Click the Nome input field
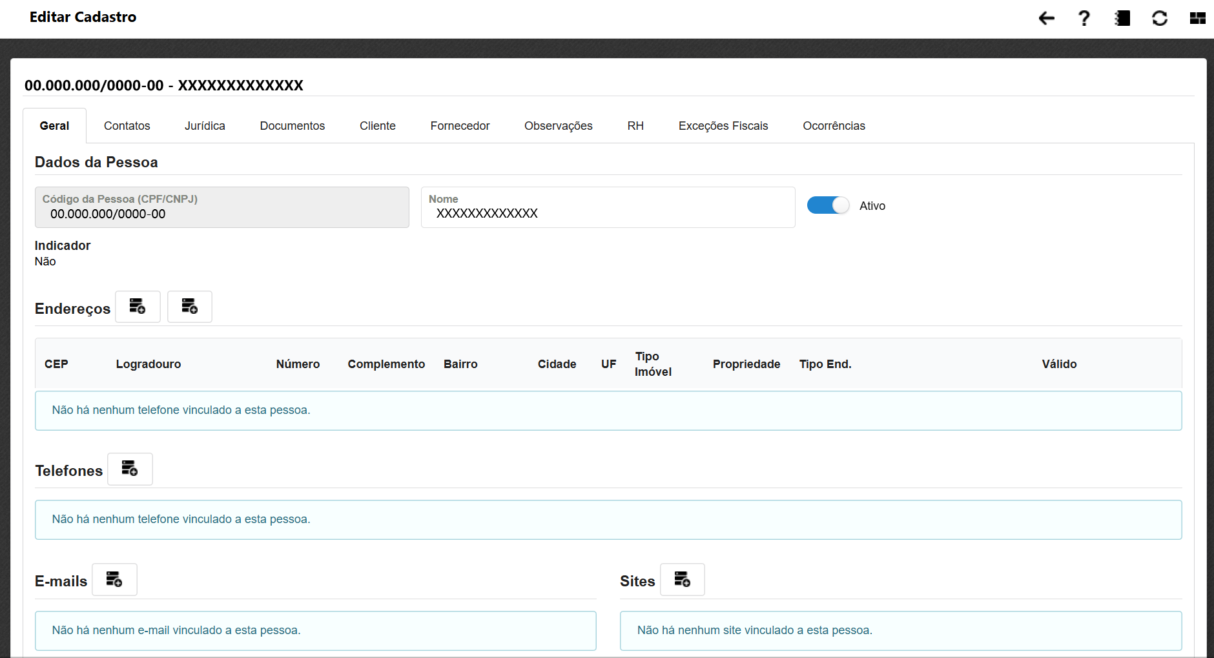1214x658 pixels. (x=607, y=213)
